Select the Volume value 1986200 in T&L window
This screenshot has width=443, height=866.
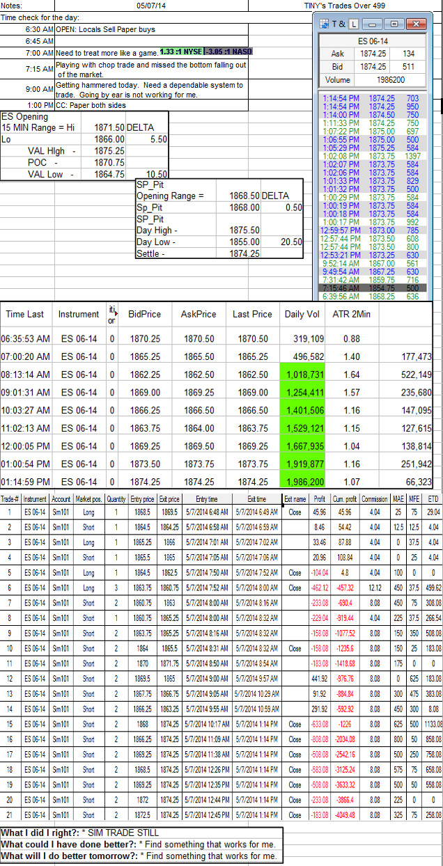391,80
